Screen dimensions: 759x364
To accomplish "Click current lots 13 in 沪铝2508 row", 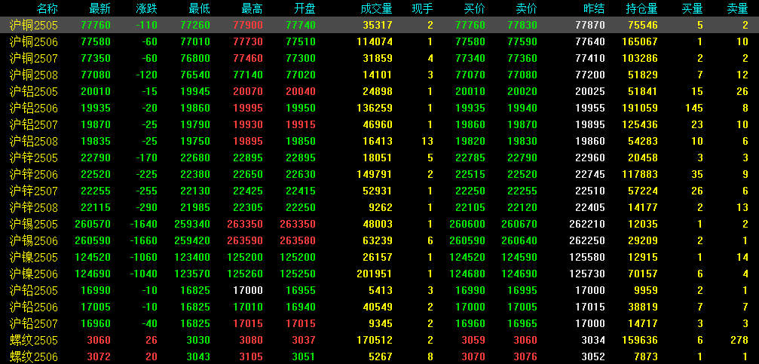I will click(x=427, y=142).
